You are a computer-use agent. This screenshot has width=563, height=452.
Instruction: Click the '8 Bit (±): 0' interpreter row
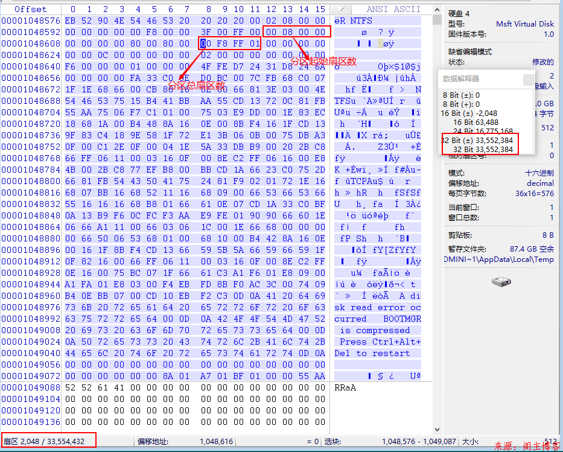(461, 95)
